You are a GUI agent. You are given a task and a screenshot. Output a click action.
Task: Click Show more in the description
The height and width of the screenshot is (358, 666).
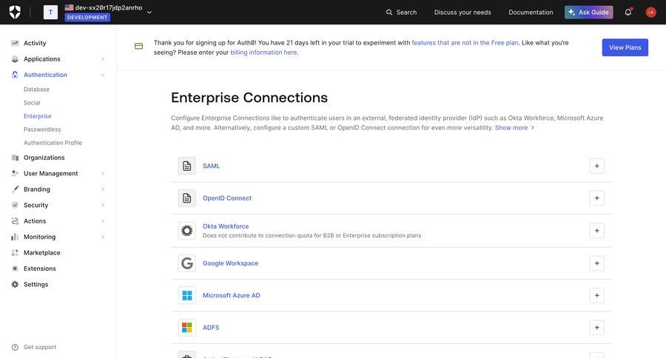point(514,128)
